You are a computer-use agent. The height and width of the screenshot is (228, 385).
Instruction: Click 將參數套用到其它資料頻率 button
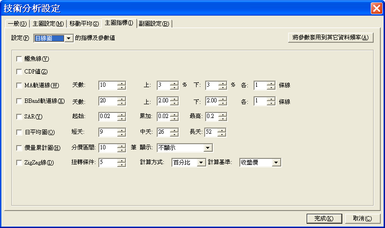click(x=330, y=38)
